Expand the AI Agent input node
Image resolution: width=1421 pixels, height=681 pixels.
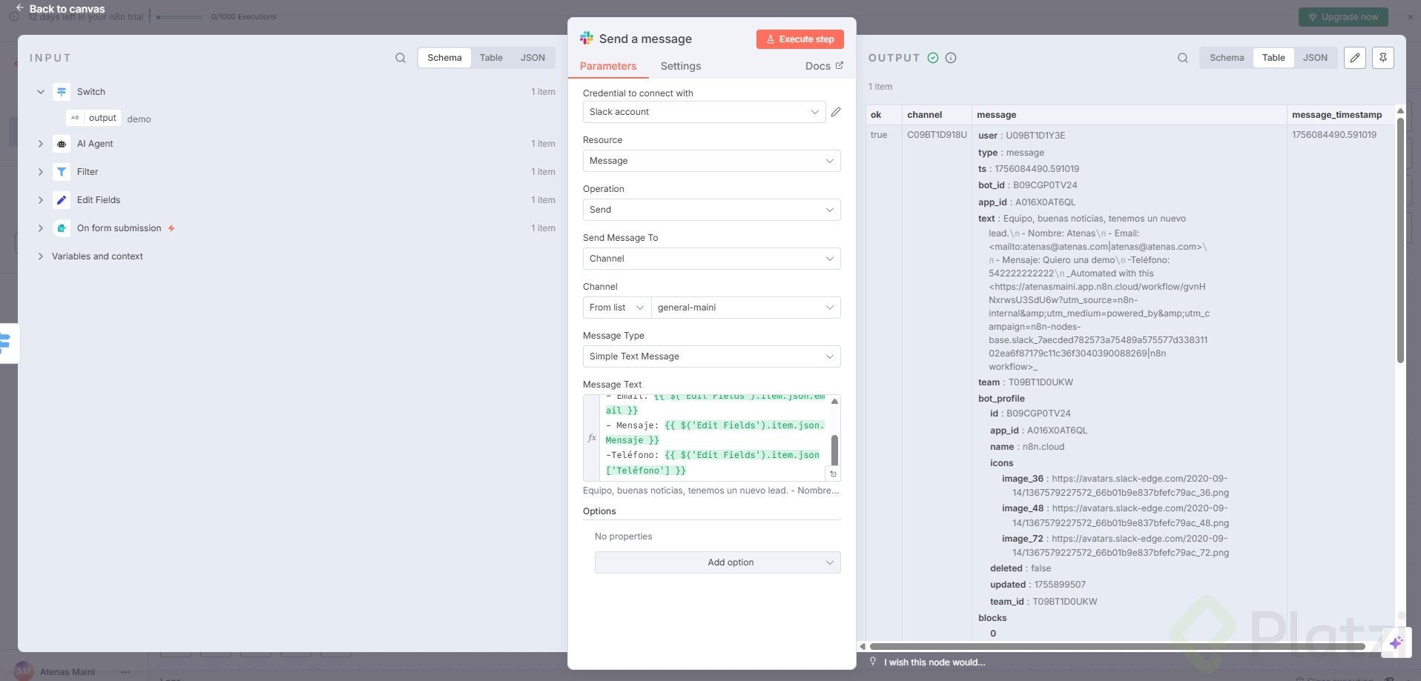41,144
